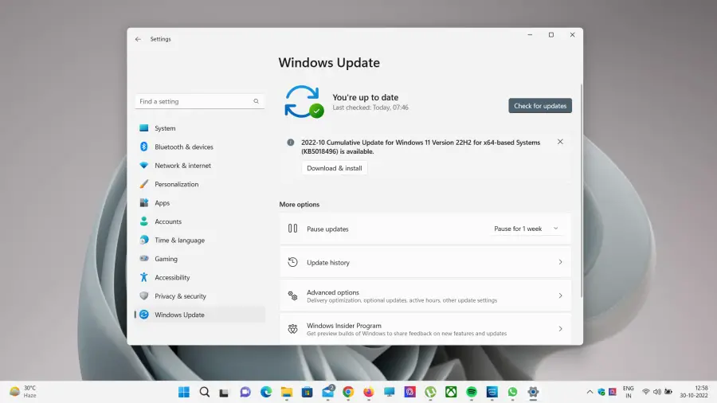Focus the Find a setting search box
The height and width of the screenshot is (403, 717).
pos(200,101)
